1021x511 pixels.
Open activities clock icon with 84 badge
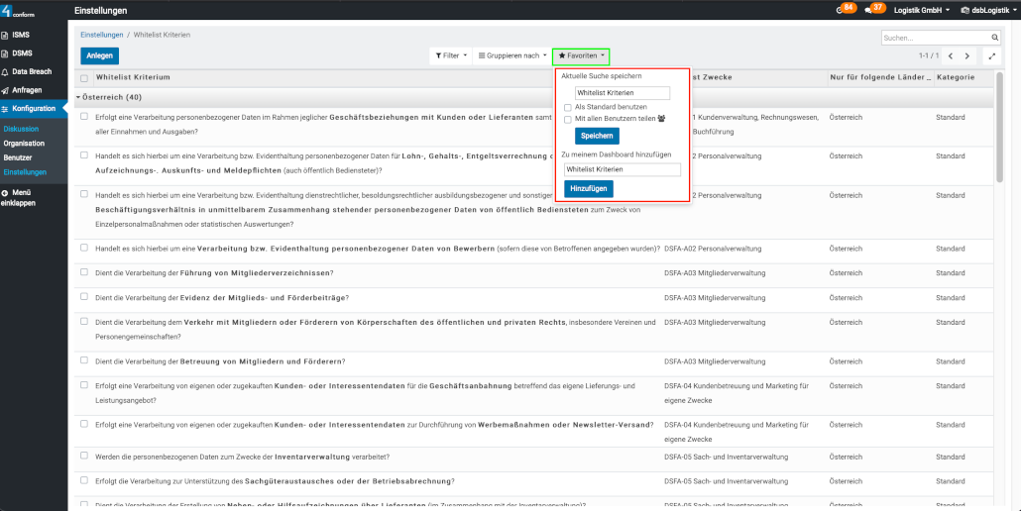(x=842, y=10)
